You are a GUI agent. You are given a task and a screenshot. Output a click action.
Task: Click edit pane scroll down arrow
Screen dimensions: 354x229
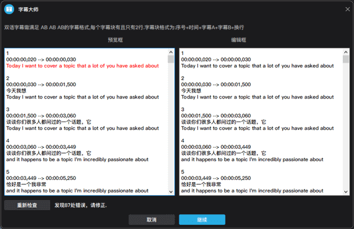[346, 192]
